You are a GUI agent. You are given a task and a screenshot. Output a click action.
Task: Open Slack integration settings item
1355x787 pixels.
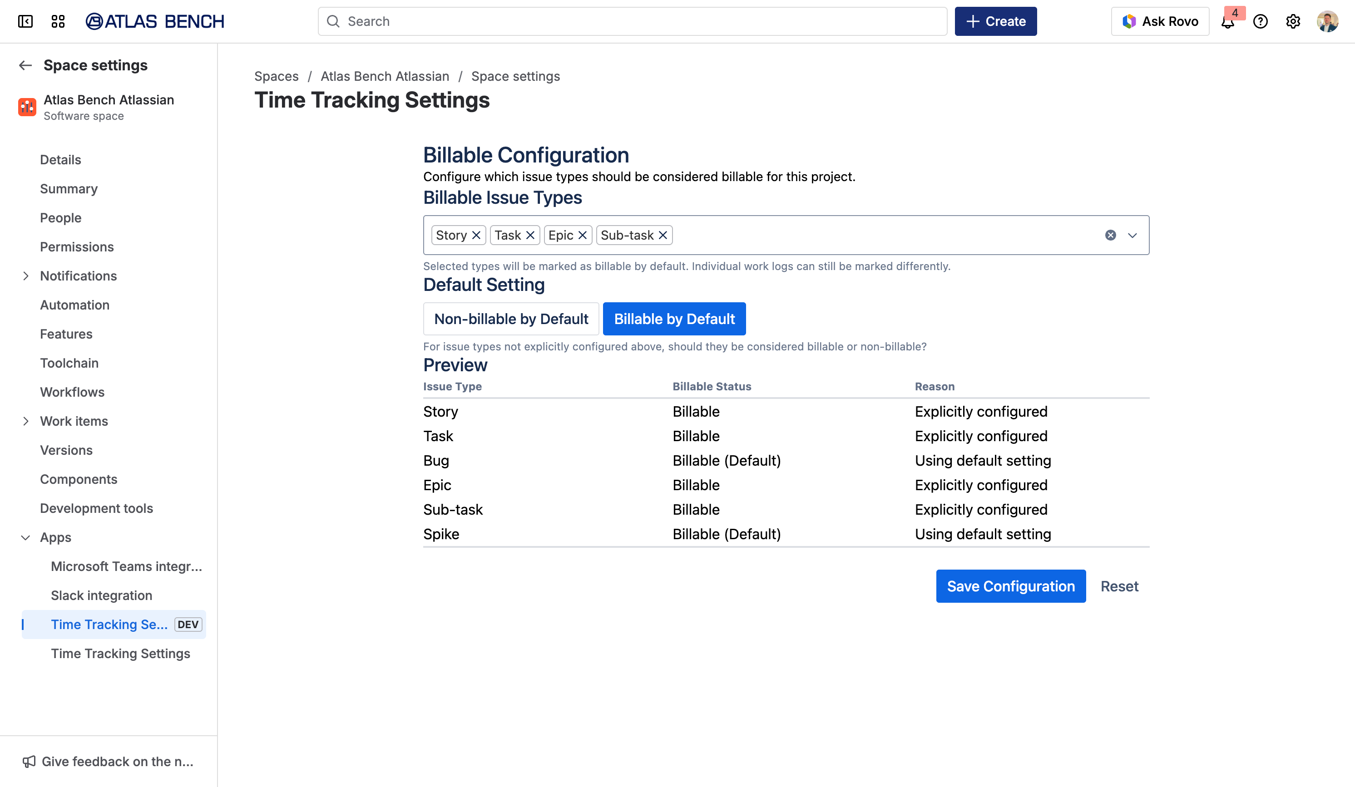coord(102,595)
